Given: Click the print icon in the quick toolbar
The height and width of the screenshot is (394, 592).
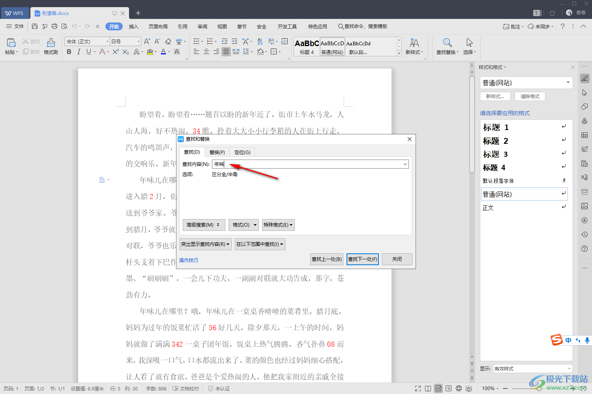Looking at the screenshot, I should (54, 26).
